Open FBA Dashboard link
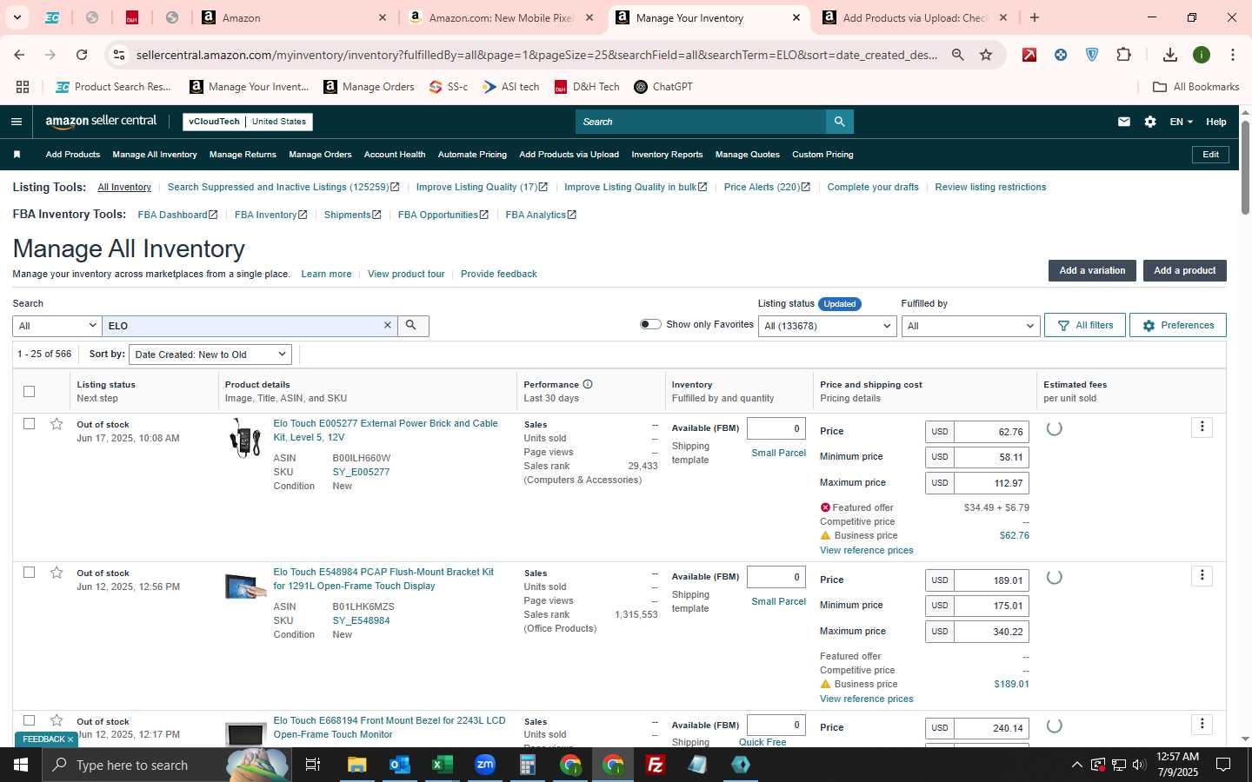 pyautogui.click(x=177, y=215)
